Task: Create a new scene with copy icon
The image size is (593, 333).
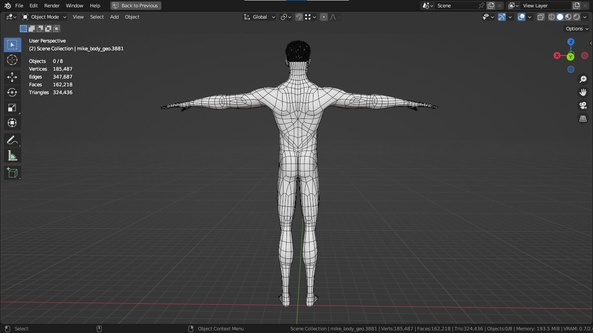Action: coord(491,6)
